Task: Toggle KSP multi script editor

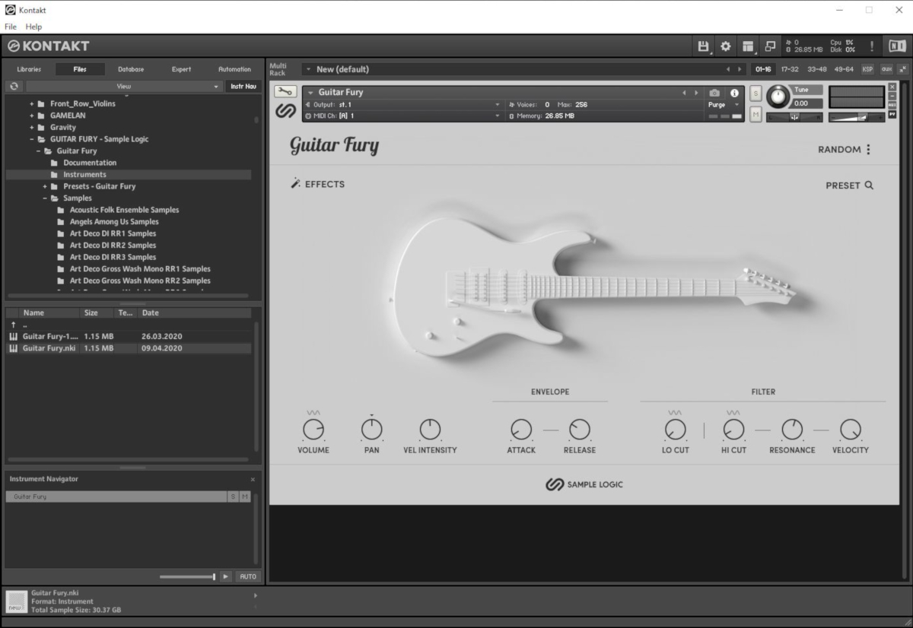Action: pos(868,69)
